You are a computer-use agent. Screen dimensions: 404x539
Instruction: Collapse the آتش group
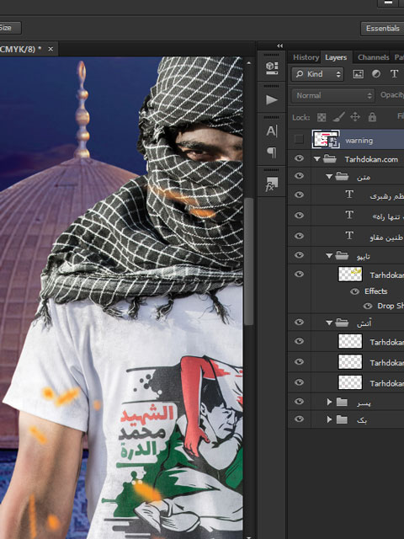329,323
